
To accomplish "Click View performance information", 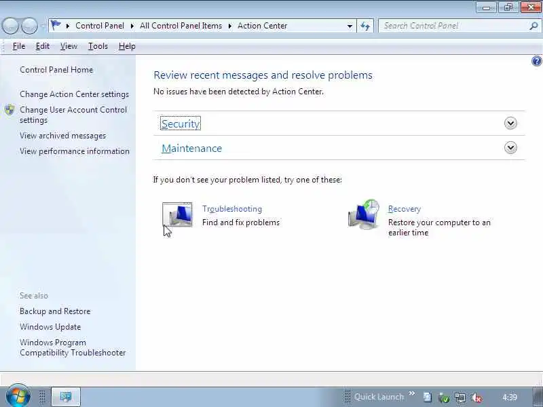I will 75,151.
